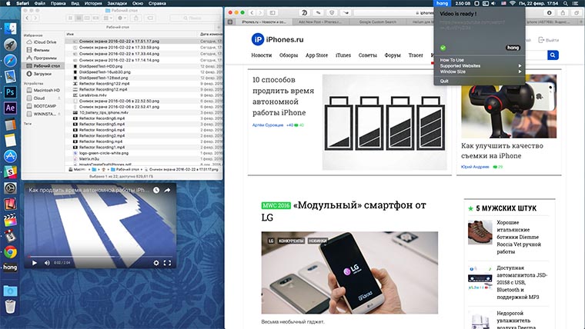The width and height of the screenshot is (585, 329).
Task: Switch to the Google Custom Search Safari tab
Action: (x=377, y=22)
